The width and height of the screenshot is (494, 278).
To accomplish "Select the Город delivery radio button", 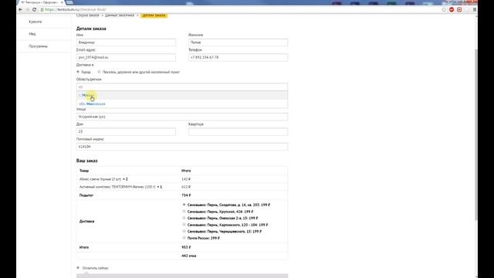I will pos(78,72).
